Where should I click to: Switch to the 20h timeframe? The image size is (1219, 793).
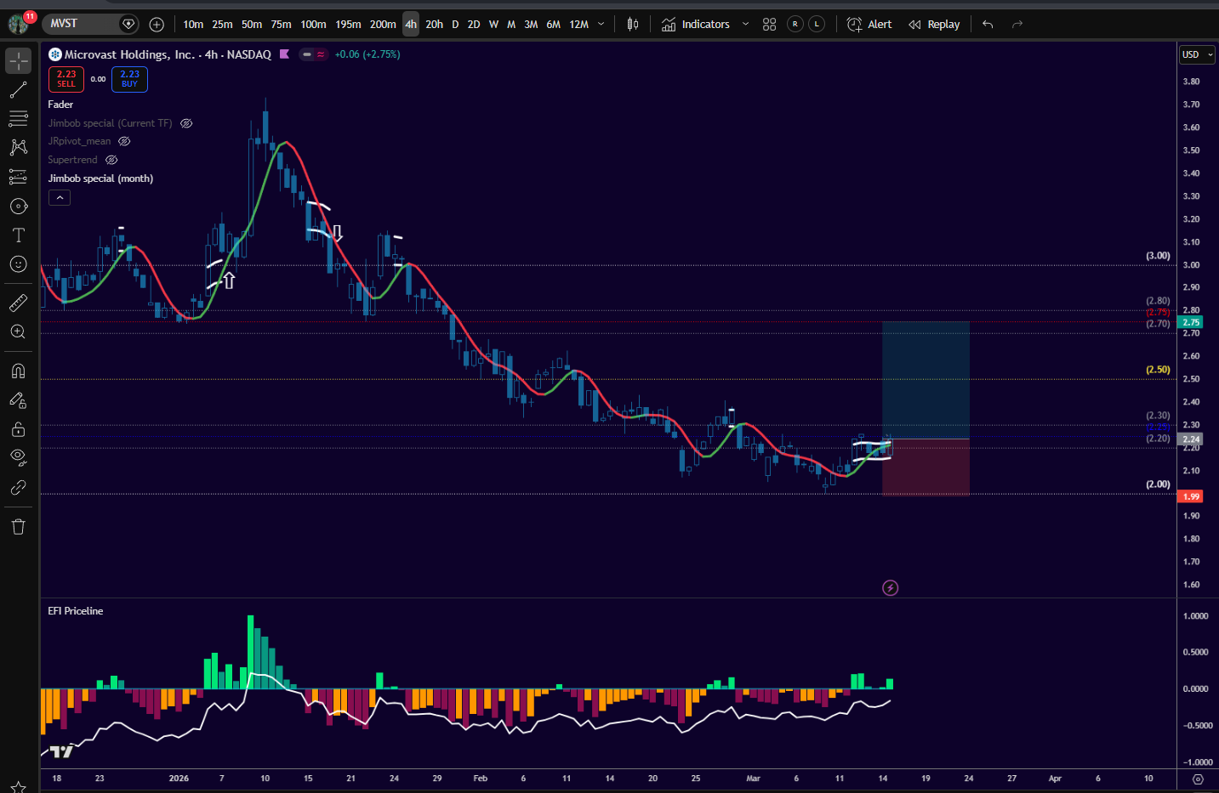click(434, 25)
